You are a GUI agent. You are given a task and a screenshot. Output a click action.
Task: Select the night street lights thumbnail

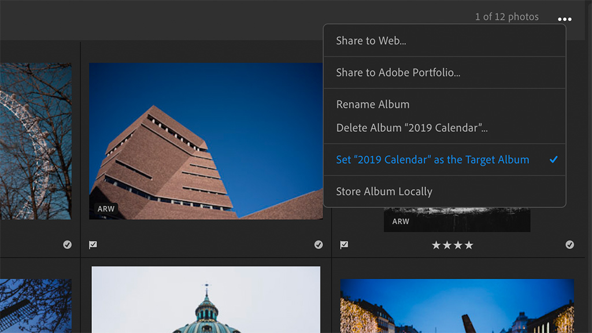457,306
